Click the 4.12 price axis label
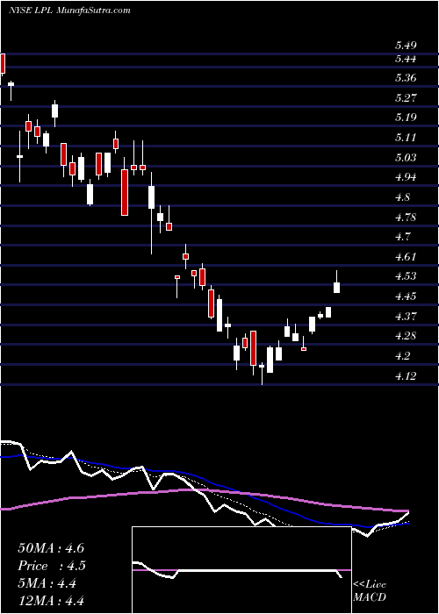 coord(406,376)
